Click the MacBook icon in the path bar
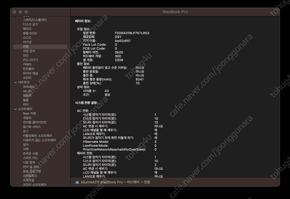 coord(77,182)
